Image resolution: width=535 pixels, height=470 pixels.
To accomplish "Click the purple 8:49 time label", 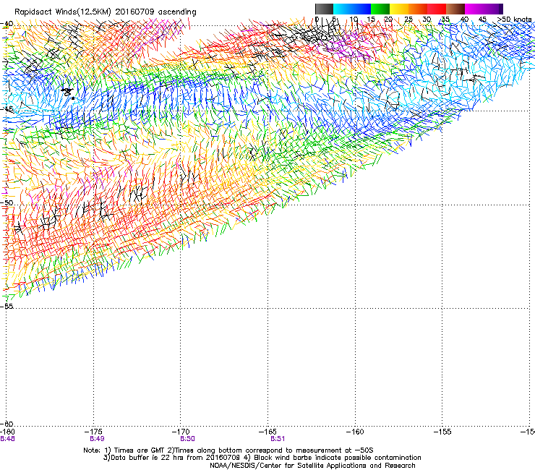I will coord(98,439).
